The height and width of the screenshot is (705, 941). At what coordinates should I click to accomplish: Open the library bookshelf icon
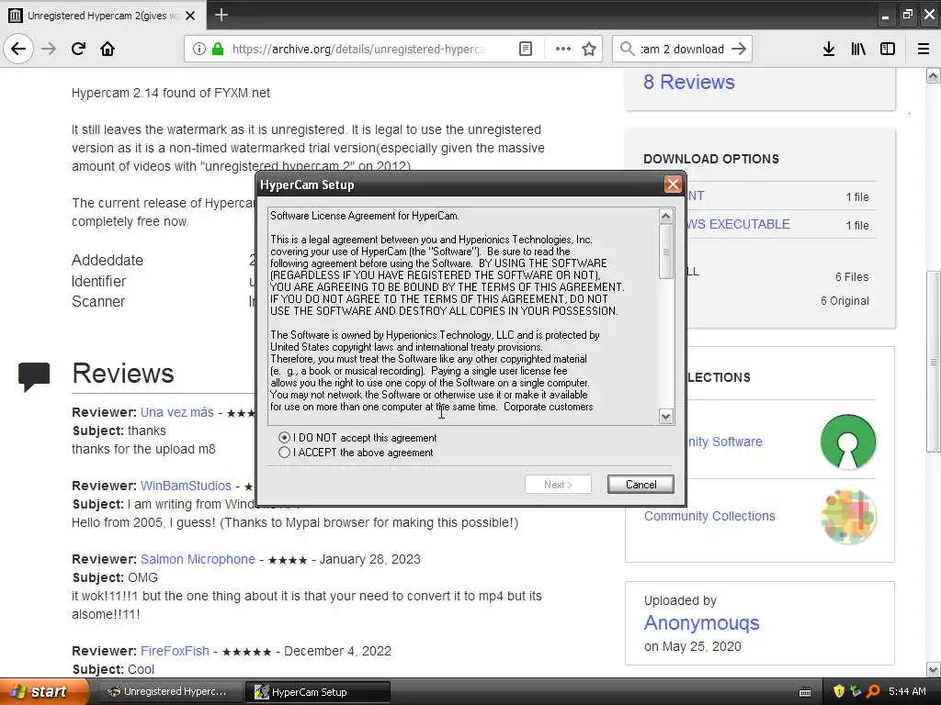(858, 49)
